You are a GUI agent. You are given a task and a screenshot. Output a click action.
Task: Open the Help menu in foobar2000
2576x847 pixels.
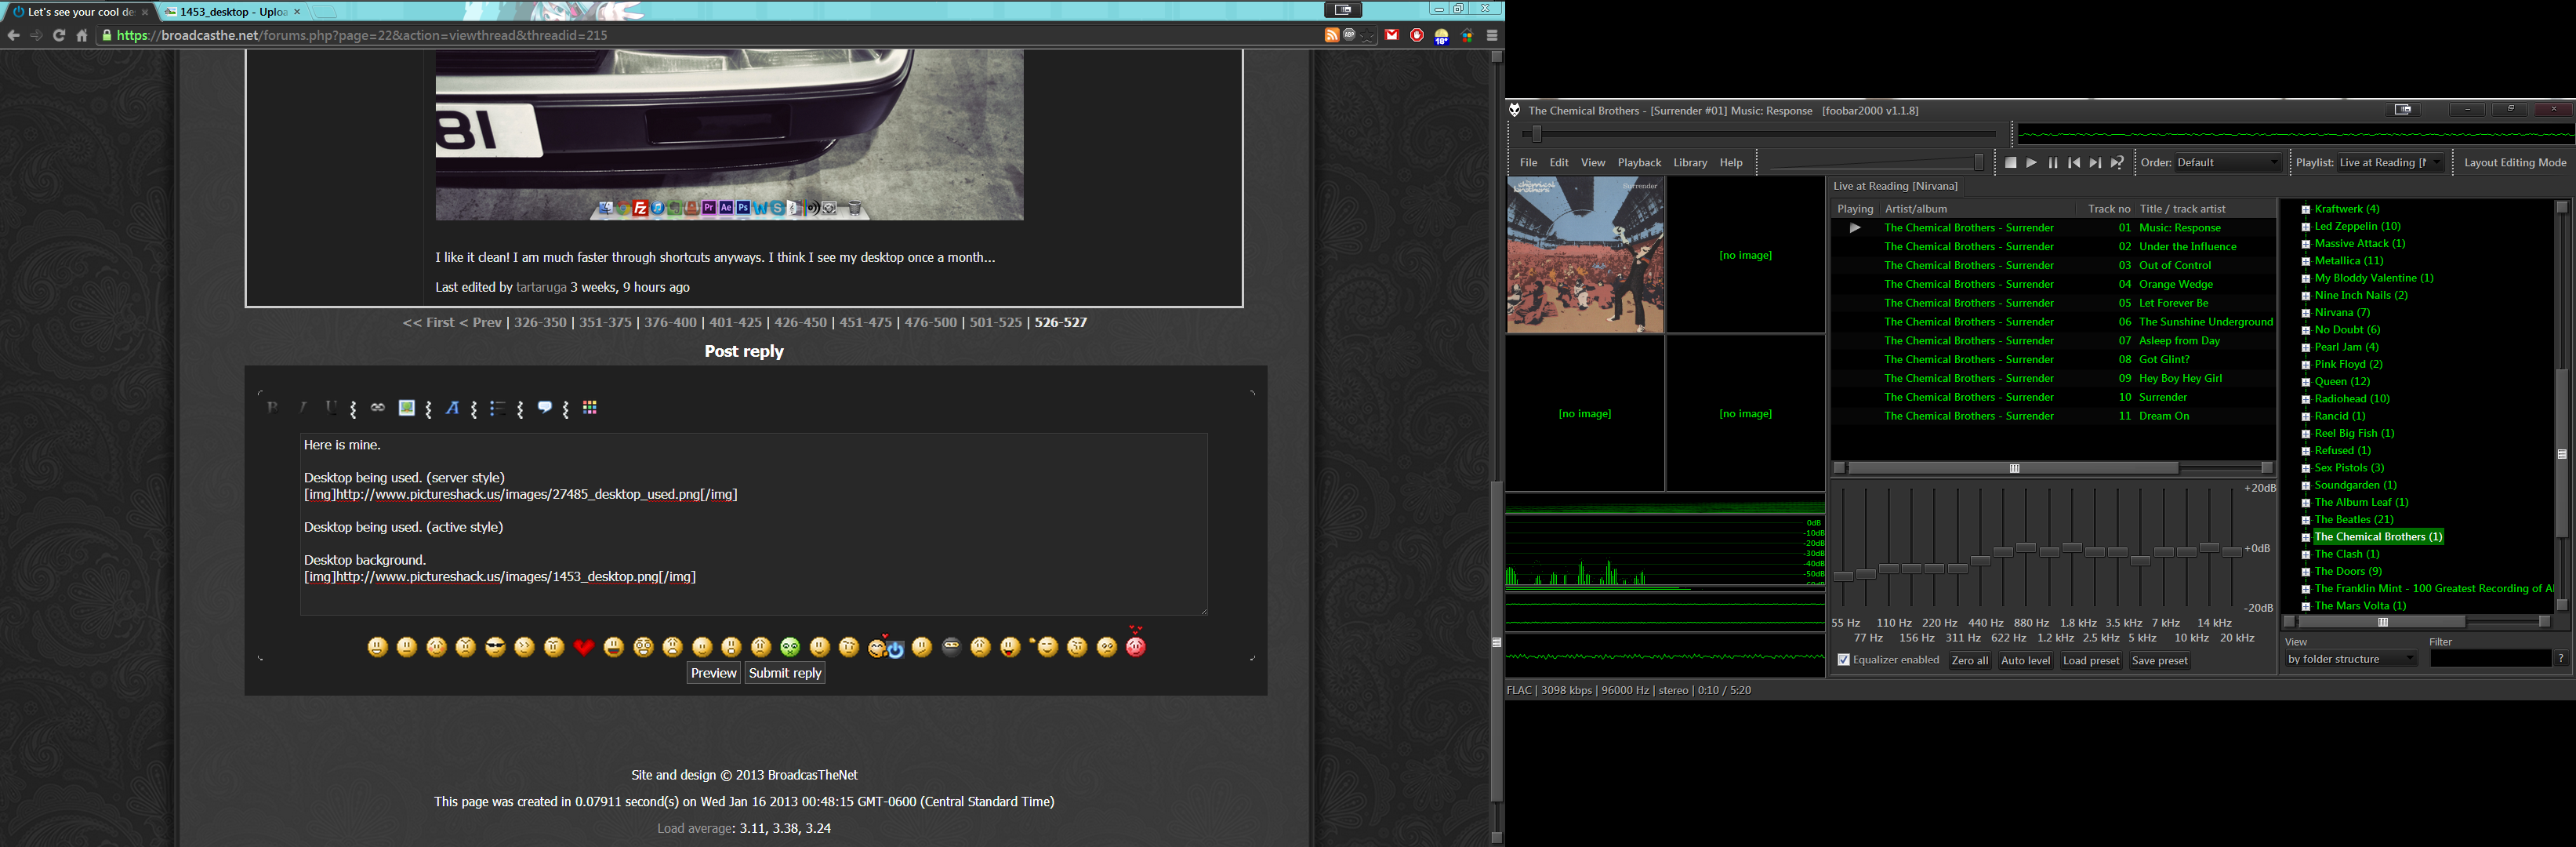(x=1731, y=162)
